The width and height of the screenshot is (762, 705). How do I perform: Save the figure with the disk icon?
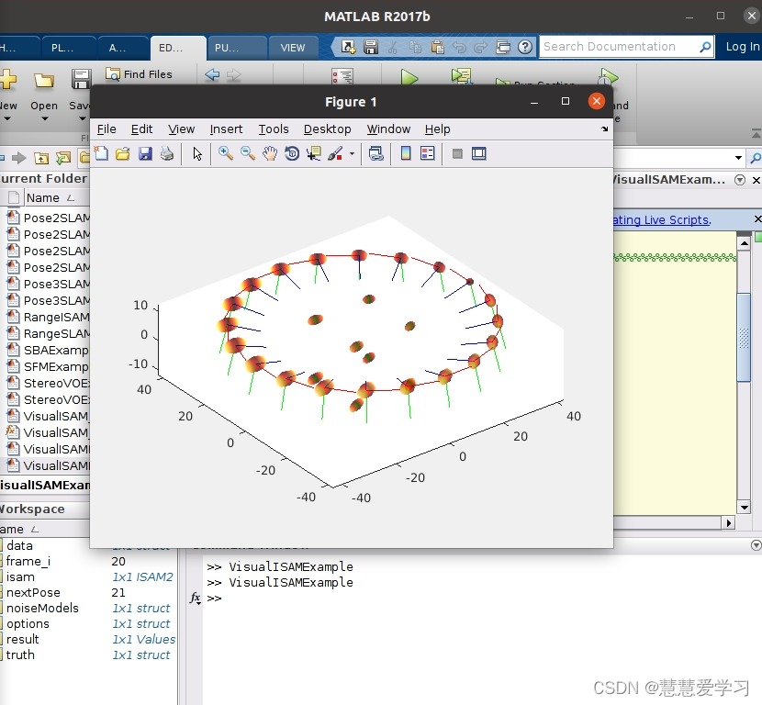[144, 153]
